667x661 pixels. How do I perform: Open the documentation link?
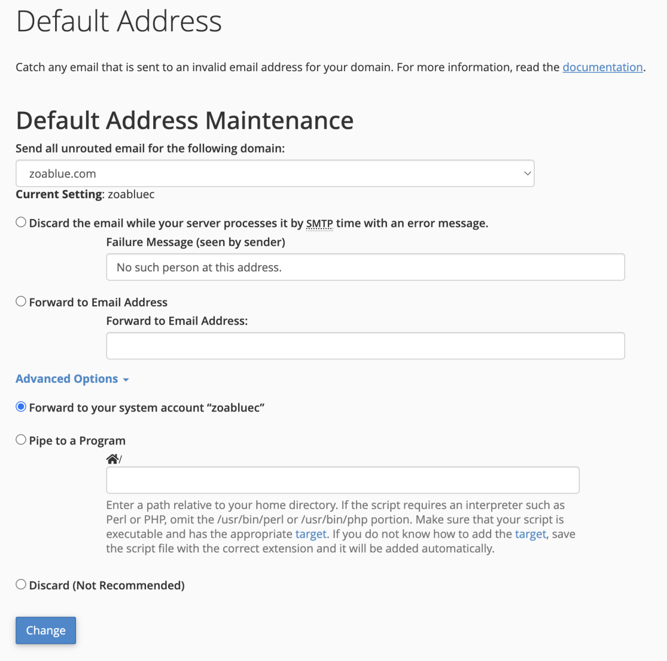coord(602,67)
